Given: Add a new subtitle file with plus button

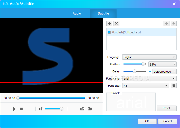Looking at the screenshot, I should point(109,23).
